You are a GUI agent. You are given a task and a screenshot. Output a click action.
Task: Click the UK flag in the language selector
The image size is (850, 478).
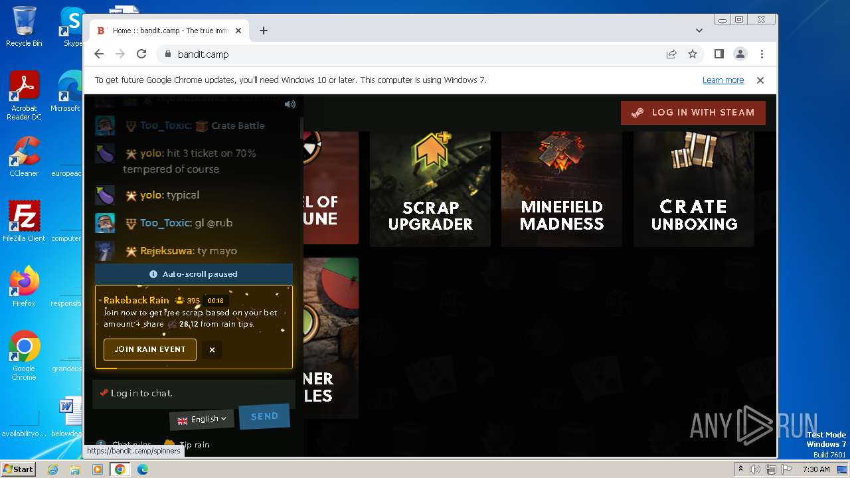click(x=183, y=420)
